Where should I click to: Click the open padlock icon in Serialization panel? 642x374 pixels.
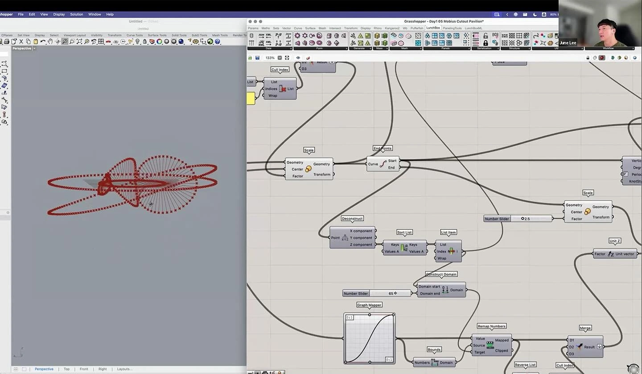pos(486,36)
